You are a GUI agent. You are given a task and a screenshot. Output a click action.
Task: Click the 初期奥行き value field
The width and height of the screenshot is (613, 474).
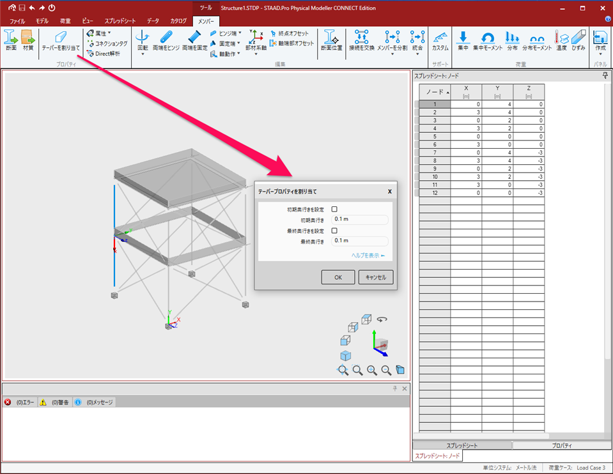click(360, 219)
